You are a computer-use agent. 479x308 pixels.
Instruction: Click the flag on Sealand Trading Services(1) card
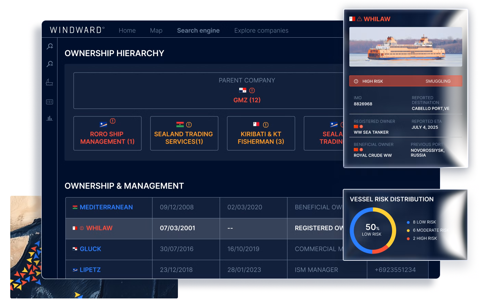tap(180, 125)
